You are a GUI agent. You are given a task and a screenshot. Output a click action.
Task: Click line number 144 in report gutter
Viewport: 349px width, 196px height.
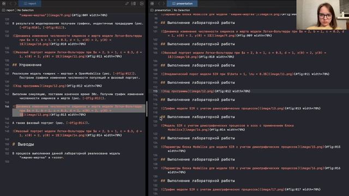(x=7, y=107)
